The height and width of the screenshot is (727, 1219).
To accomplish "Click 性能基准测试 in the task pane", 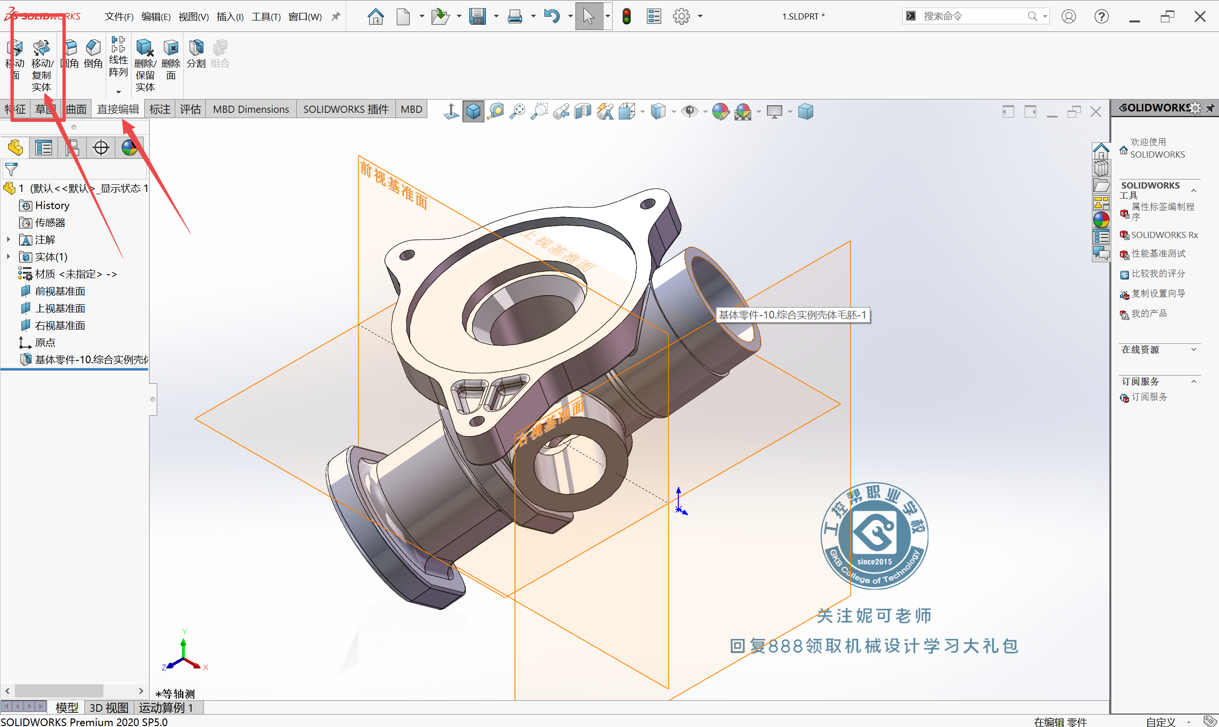I will [1158, 253].
